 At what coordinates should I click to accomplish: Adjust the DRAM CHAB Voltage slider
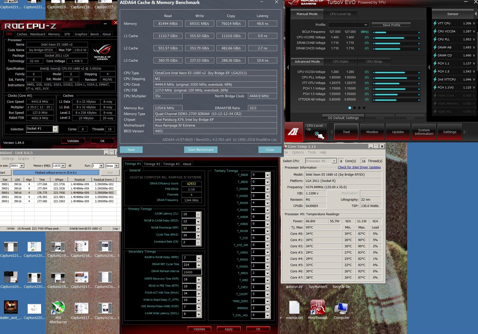(396, 44)
